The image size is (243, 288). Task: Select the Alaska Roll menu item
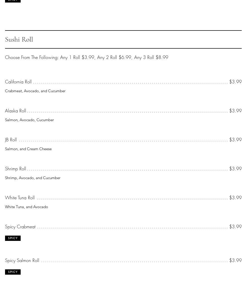[x=16, y=111]
